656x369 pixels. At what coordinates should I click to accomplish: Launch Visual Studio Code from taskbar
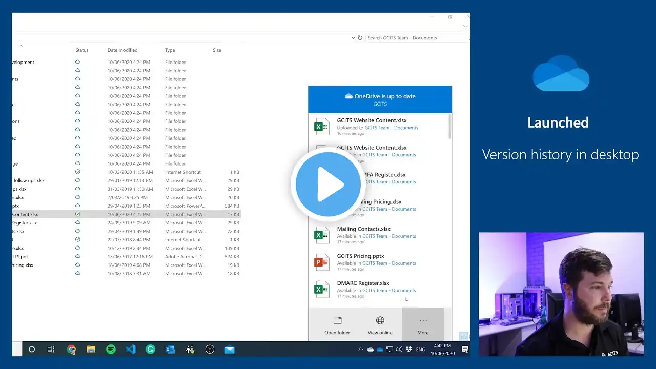tap(131, 350)
